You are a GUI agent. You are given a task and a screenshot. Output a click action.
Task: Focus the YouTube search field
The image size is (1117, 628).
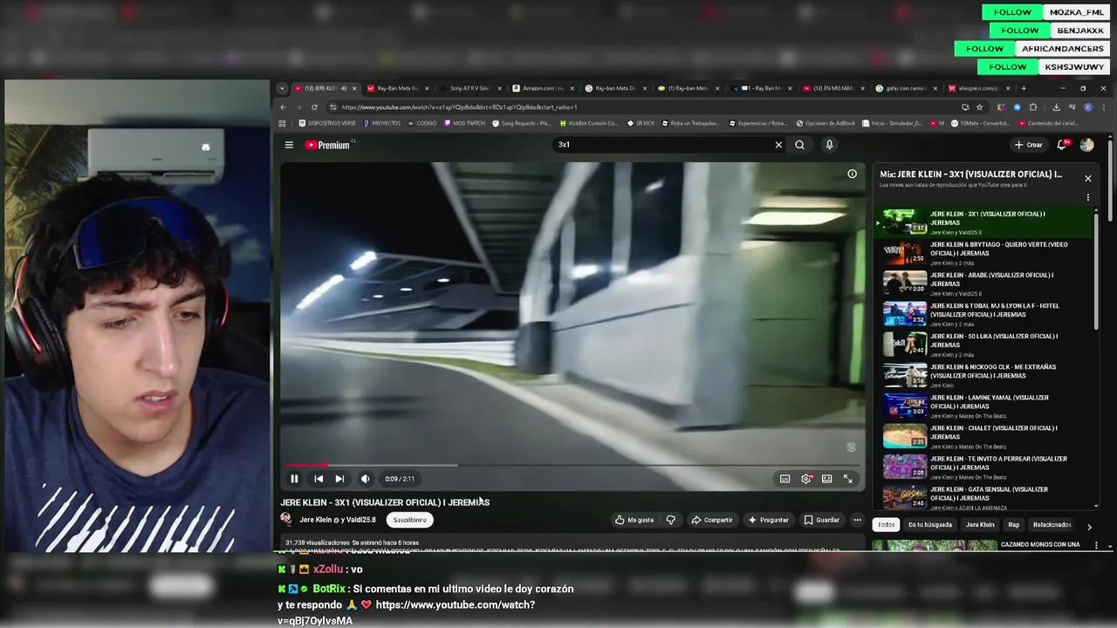663,145
